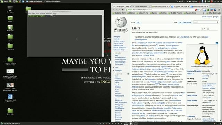Open terminal Edit menu

[x=33, y=14]
